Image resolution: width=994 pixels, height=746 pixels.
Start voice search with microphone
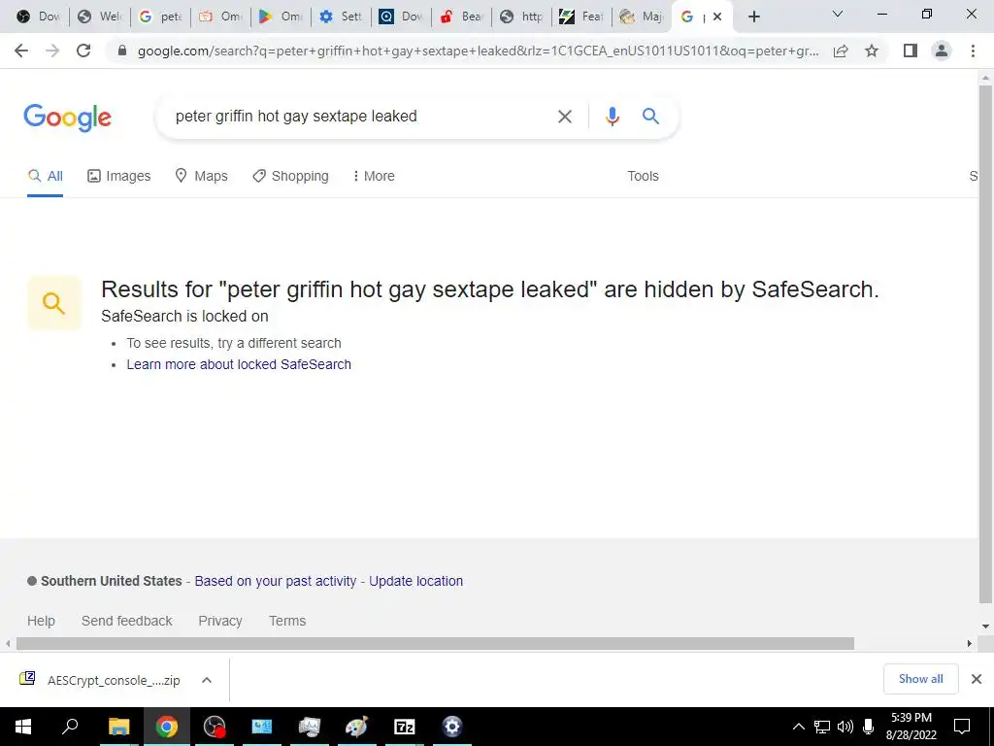click(612, 117)
